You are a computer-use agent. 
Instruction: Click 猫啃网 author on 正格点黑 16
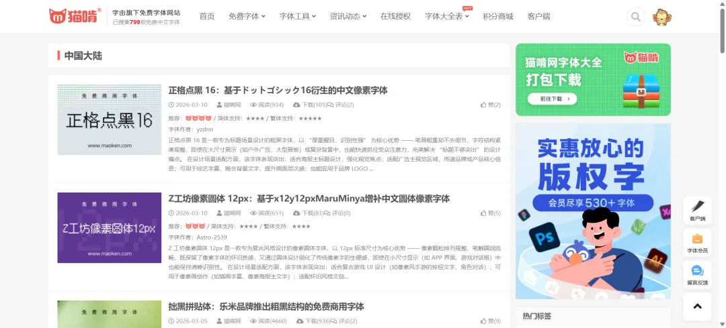point(229,105)
